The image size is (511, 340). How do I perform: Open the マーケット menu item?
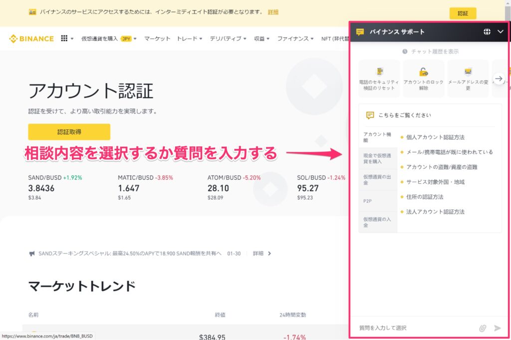tap(157, 39)
